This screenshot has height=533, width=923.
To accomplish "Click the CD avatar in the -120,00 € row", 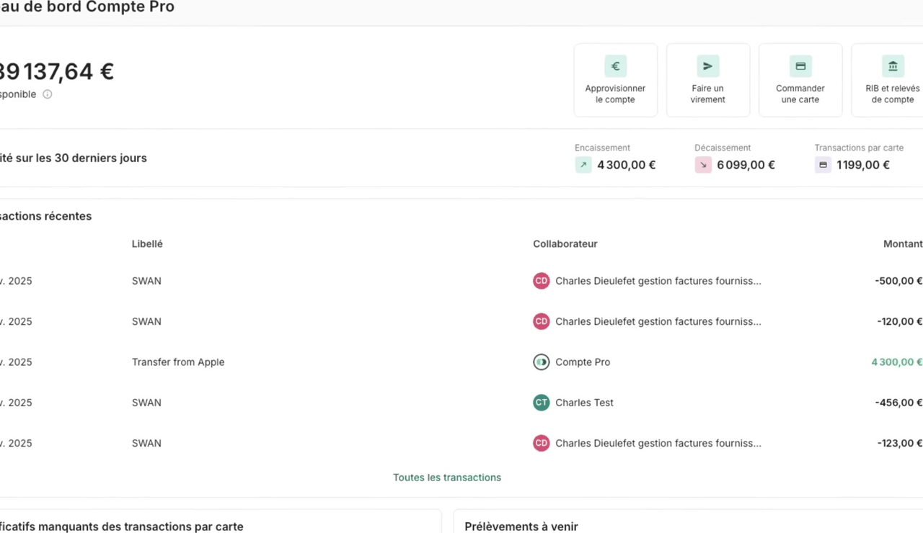I will 542,321.
